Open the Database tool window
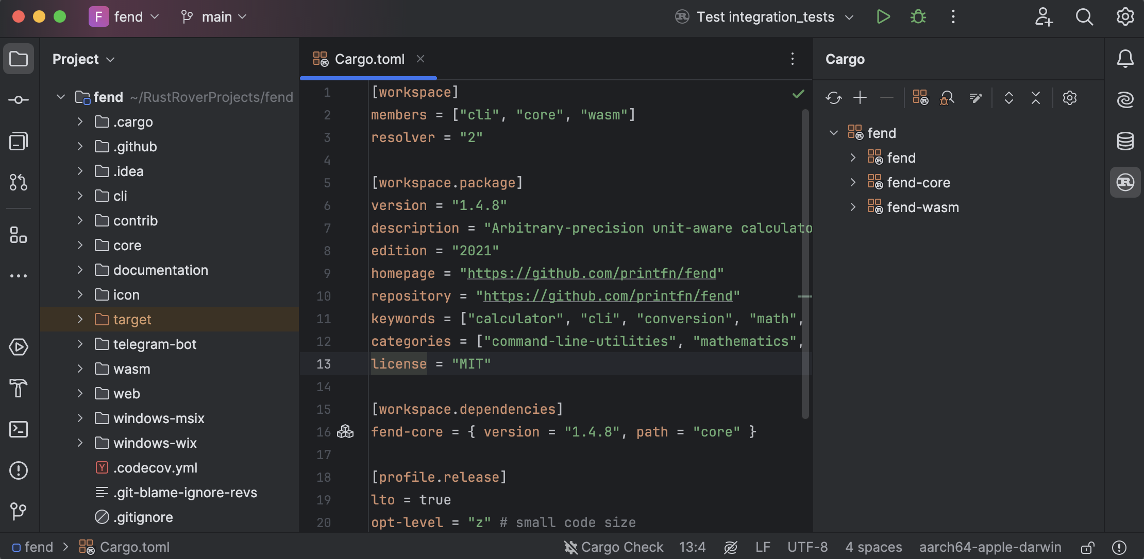1144x559 pixels. [1126, 141]
